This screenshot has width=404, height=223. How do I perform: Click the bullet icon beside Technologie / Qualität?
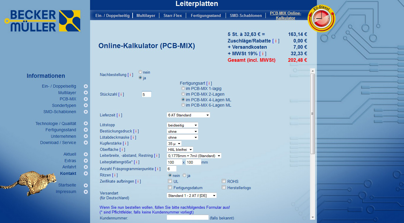point(86,124)
